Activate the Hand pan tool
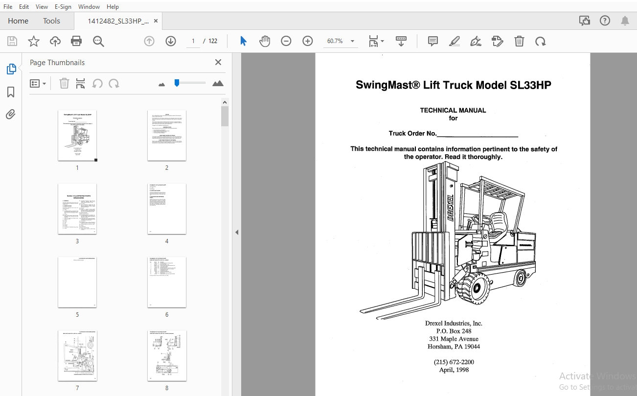637x396 pixels. coord(265,41)
